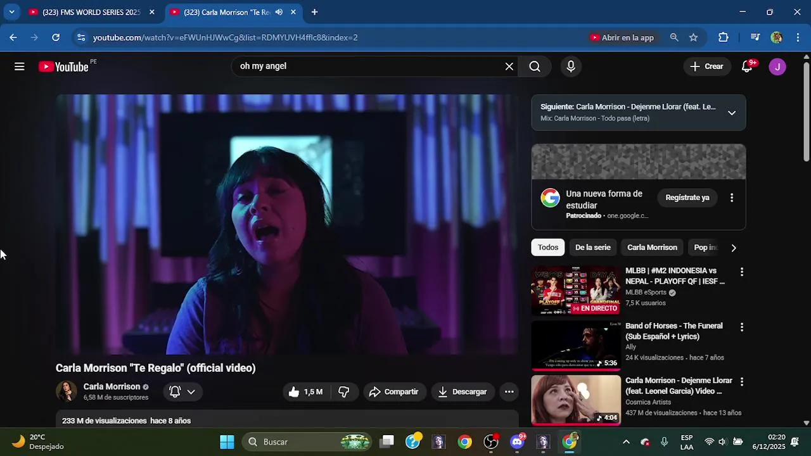Dislike the Te Regalo video
811x456 pixels.
click(344, 392)
